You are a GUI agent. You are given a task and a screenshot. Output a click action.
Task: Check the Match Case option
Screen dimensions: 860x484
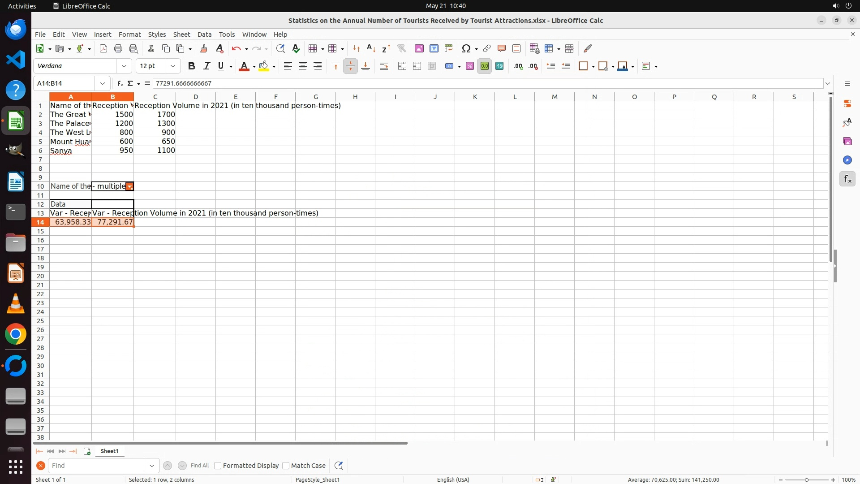[x=286, y=466]
